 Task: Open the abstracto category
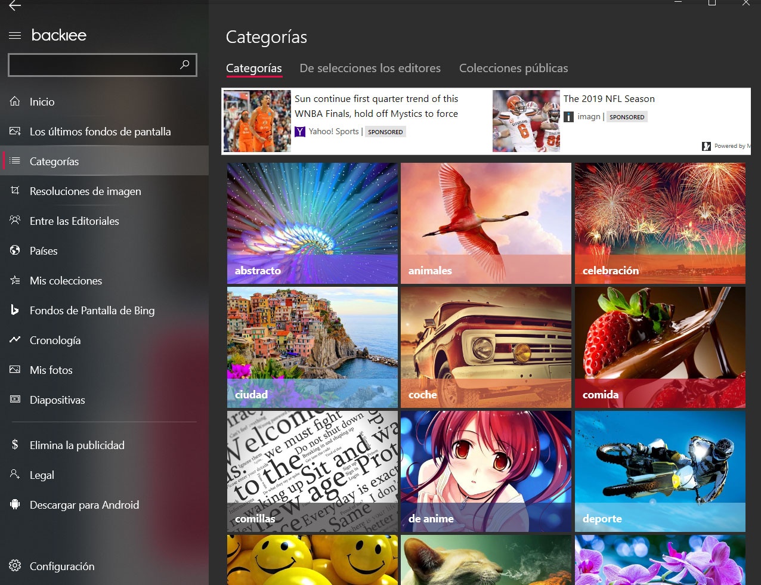pos(313,224)
